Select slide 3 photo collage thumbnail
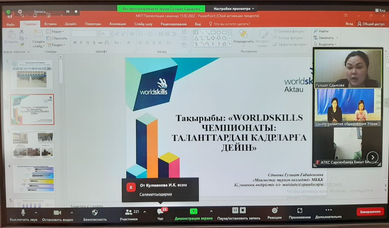Viewport: 389px width, 228px height. pos(33,144)
